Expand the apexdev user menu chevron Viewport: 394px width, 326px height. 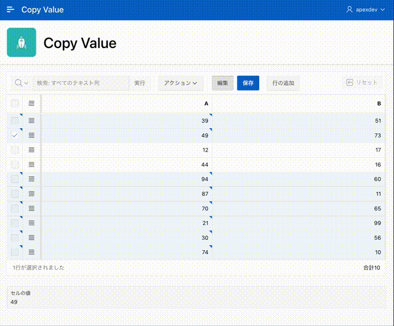[383, 10]
